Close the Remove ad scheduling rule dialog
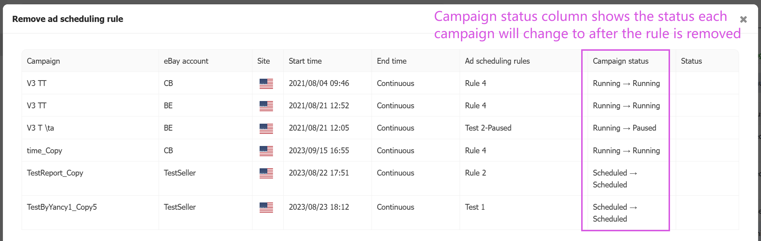The image size is (761, 241). (743, 19)
